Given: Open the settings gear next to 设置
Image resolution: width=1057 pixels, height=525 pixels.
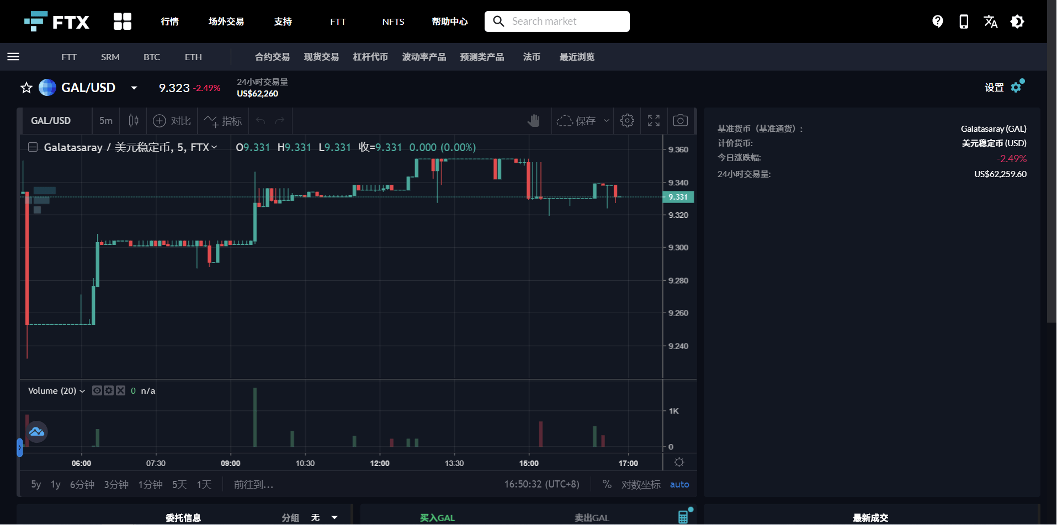Looking at the screenshot, I should [x=1017, y=87].
